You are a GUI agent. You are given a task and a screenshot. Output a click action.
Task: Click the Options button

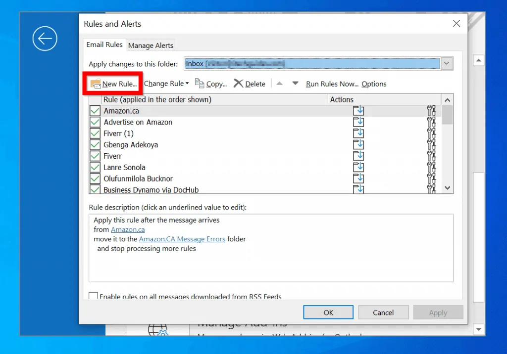coord(373,84)
